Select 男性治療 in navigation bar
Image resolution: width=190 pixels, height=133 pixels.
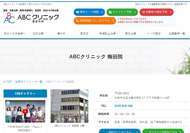pyautogui.click(x=130, y=34)
